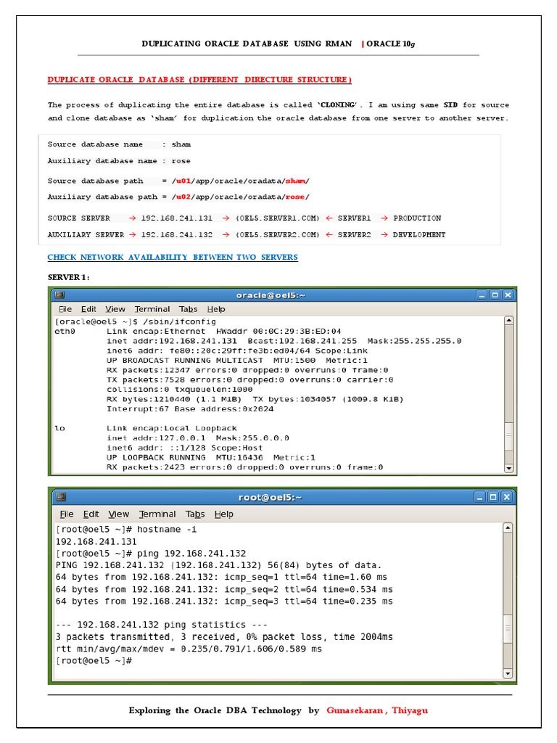
Task: Click SOURCE SERVER IP 192.168.241.131 text
Action: [x=177, y=218]
